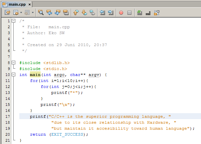Open the Forward history dropdown arrow
This screenshot has height=144, width=201.
[33, 13]
